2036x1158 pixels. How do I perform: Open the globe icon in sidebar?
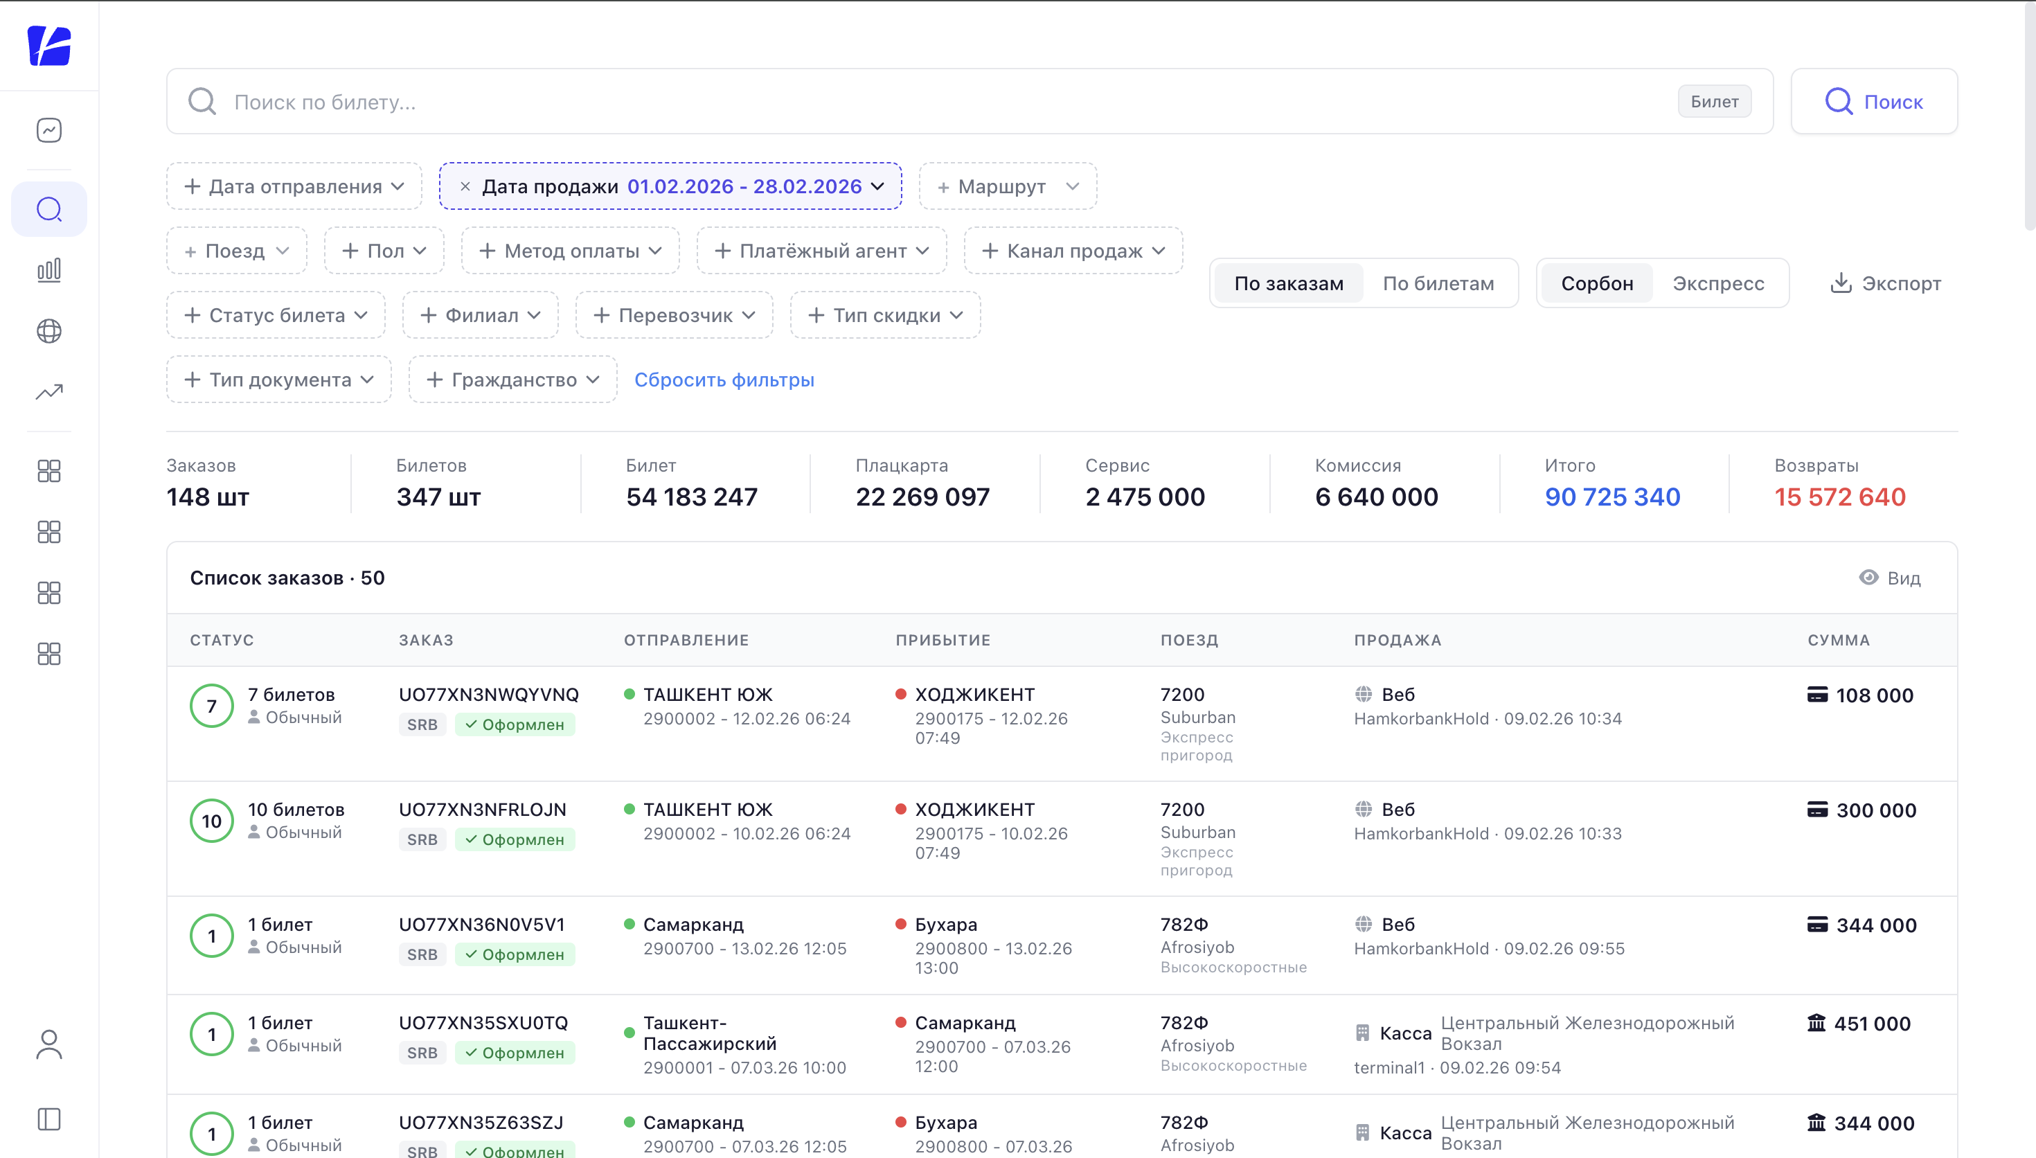click(x=49, y=331)
